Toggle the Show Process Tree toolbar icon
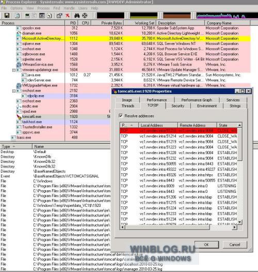This screenshot has height=272, width=258. [x=35, y=16]
